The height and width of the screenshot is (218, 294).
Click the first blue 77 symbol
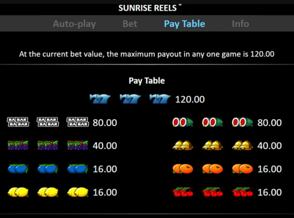pos(100,99)
